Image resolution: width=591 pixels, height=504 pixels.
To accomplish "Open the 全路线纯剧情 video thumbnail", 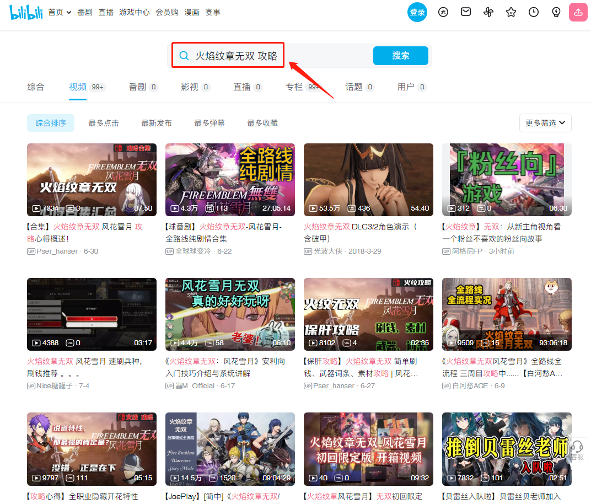I will point(230,179).
